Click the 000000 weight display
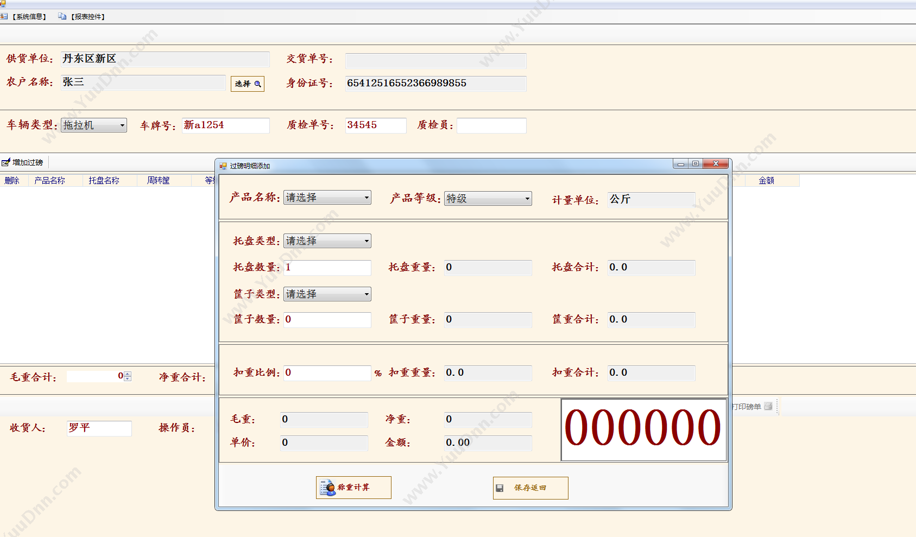916x537 pixels. (643, 429)
